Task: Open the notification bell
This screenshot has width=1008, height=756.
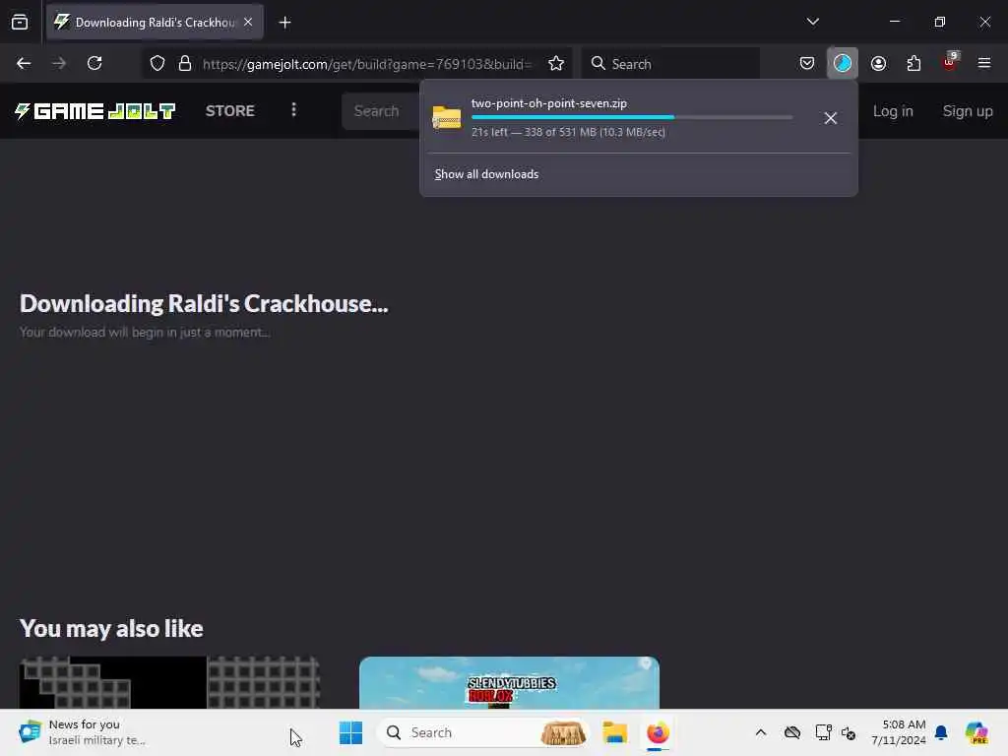Action: click(941, 732)
